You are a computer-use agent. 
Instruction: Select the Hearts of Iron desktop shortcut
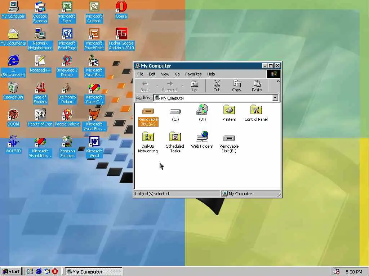(40, 118)
